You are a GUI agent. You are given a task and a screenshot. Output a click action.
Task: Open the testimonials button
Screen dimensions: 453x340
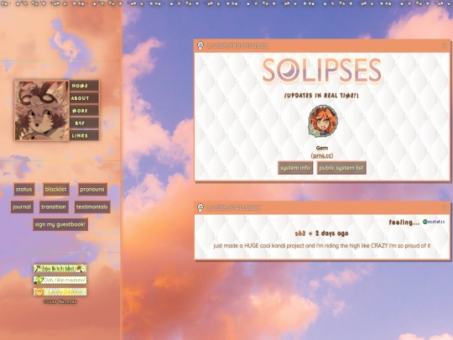92,207
